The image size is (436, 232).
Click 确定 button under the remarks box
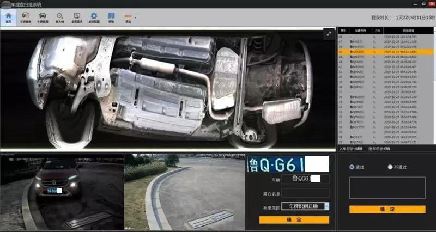[387, 209]
